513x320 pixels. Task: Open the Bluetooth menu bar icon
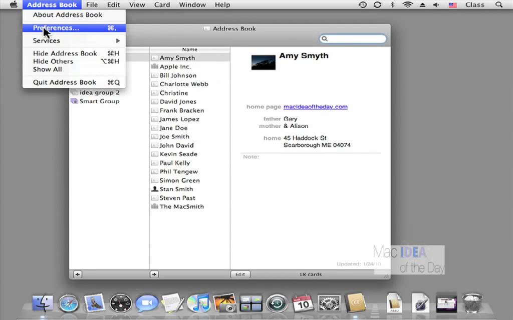coord(393,4)
